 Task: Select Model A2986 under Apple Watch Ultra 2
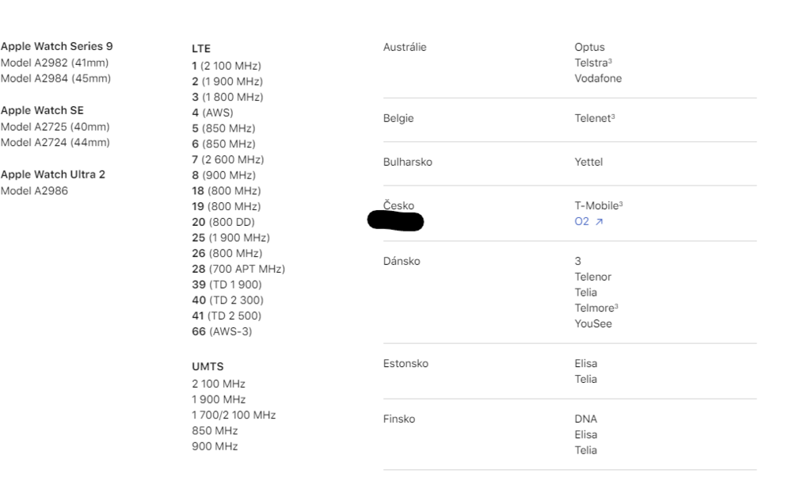click(x=34, y=190)
